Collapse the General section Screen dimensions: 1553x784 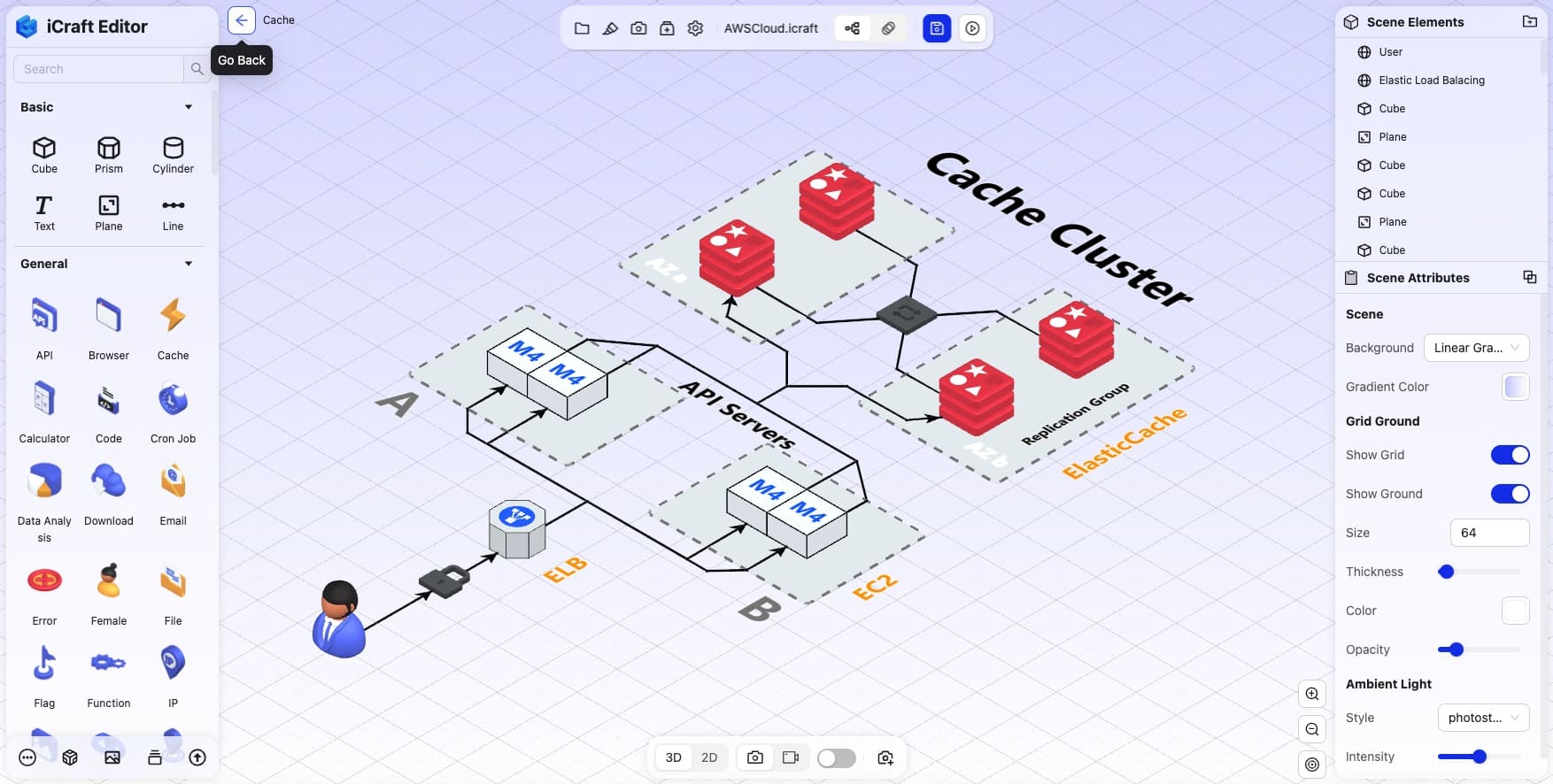point(188,264)
